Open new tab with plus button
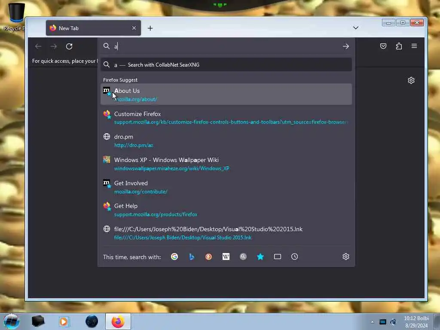The width and height of the screenshot is (440, 330). [x=150, y=28]
